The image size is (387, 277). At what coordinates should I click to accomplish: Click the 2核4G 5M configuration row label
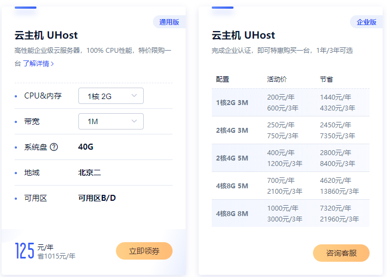click(x=232, y=158)
